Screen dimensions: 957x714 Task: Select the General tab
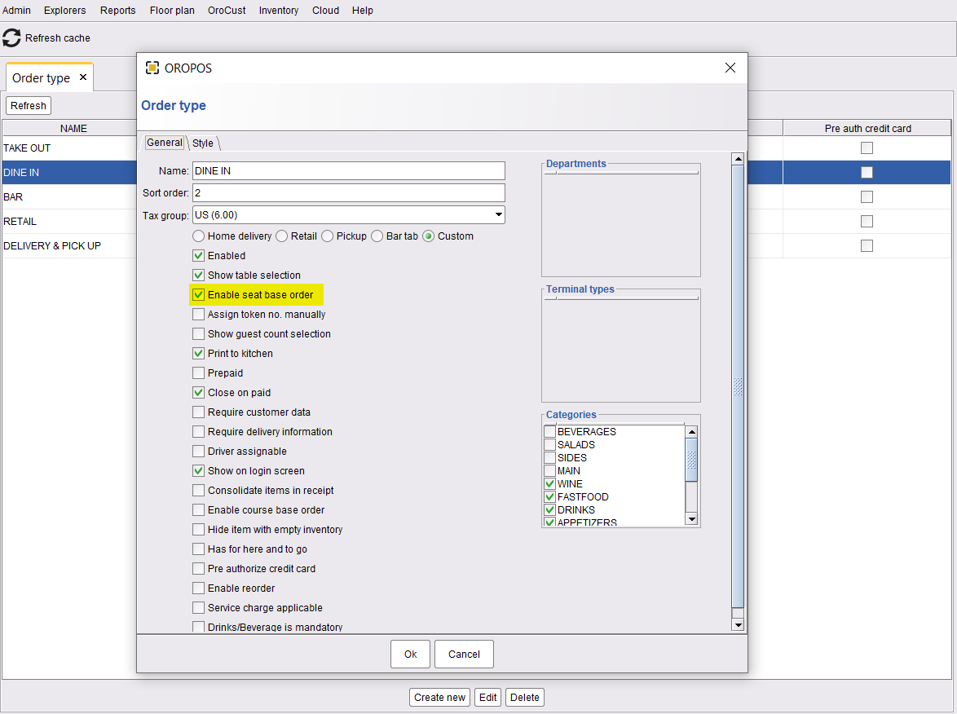(x=164, y=142)
